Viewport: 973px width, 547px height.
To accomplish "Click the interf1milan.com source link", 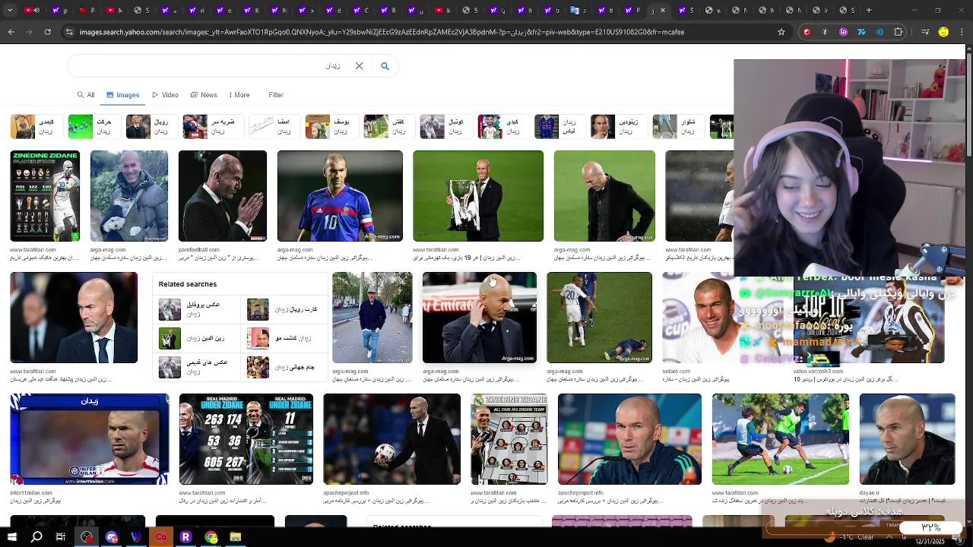I will coord(31,493).
